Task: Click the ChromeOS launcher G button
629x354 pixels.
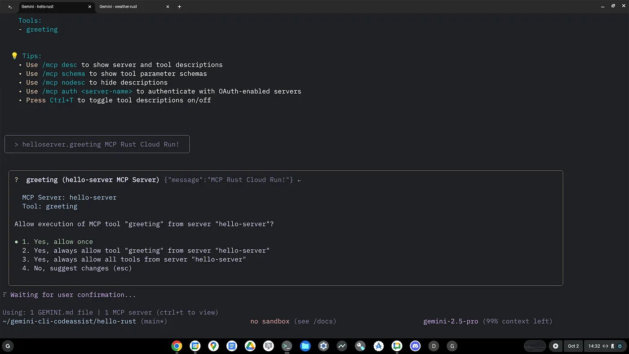Action: coord(8,346)
